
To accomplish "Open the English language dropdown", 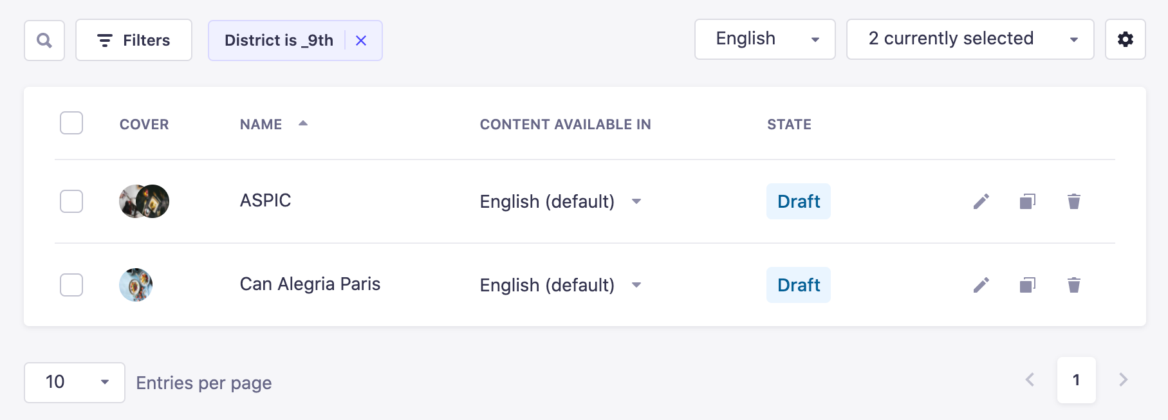I will (765, 39).
